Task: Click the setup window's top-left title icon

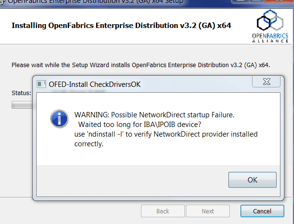Action: point(2,1)
